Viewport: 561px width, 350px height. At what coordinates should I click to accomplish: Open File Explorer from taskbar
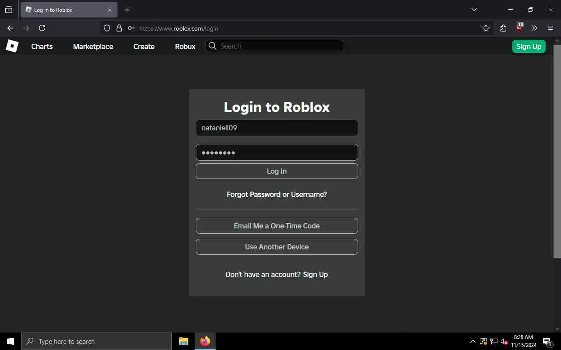click(x=184, y=341)
